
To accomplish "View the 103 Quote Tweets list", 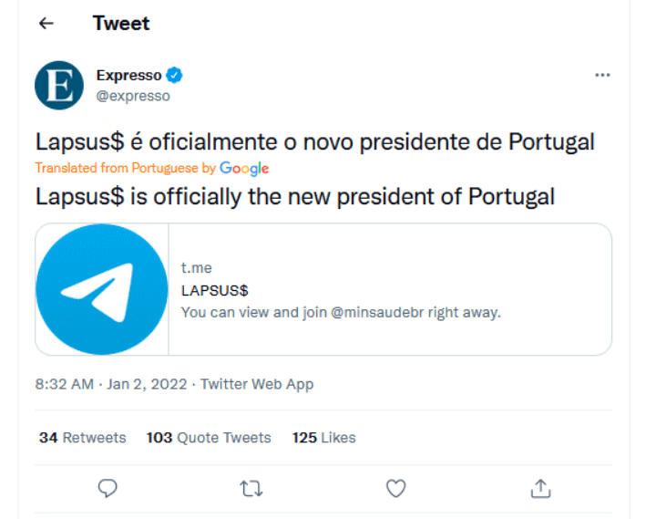I will coord(209,437).
